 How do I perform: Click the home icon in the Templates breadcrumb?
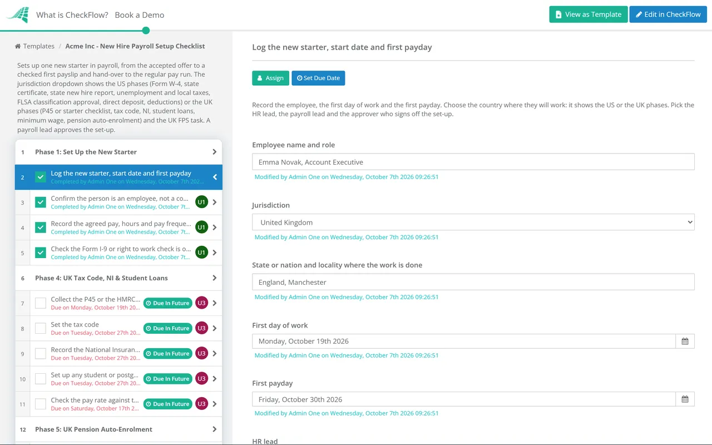pyautogui.click(x=18, y=46)
